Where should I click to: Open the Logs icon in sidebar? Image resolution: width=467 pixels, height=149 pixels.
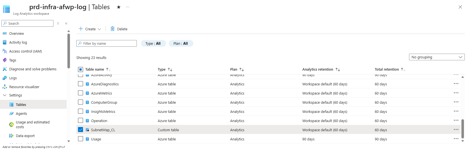pyautogui.click(x=5, y=78)
